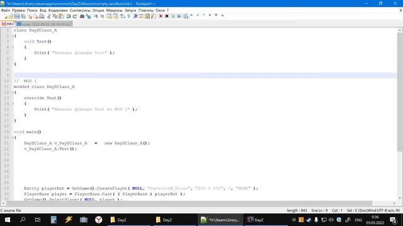Open the Окна menu
Screen dimensions: 403x226
160,10
